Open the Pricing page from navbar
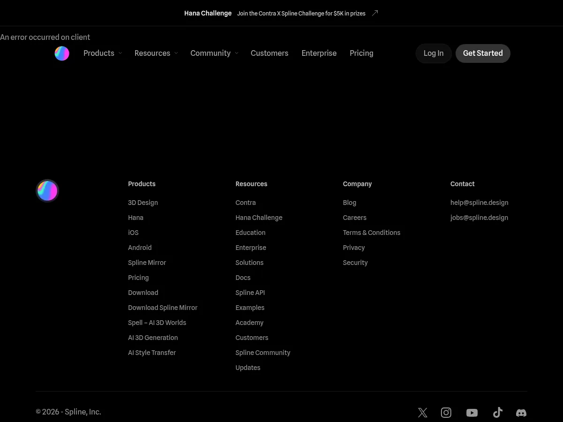The width and height of the screenshot is (563, 422). pyautogui.click(x=361, y=53)
